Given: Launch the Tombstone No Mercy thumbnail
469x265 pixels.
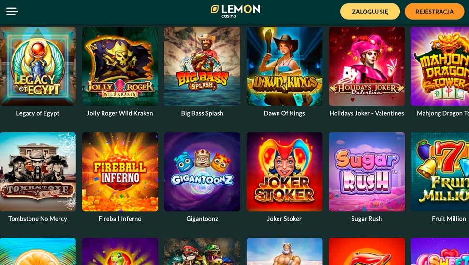Looking at the screenshot, I should [x=38, y=172].
